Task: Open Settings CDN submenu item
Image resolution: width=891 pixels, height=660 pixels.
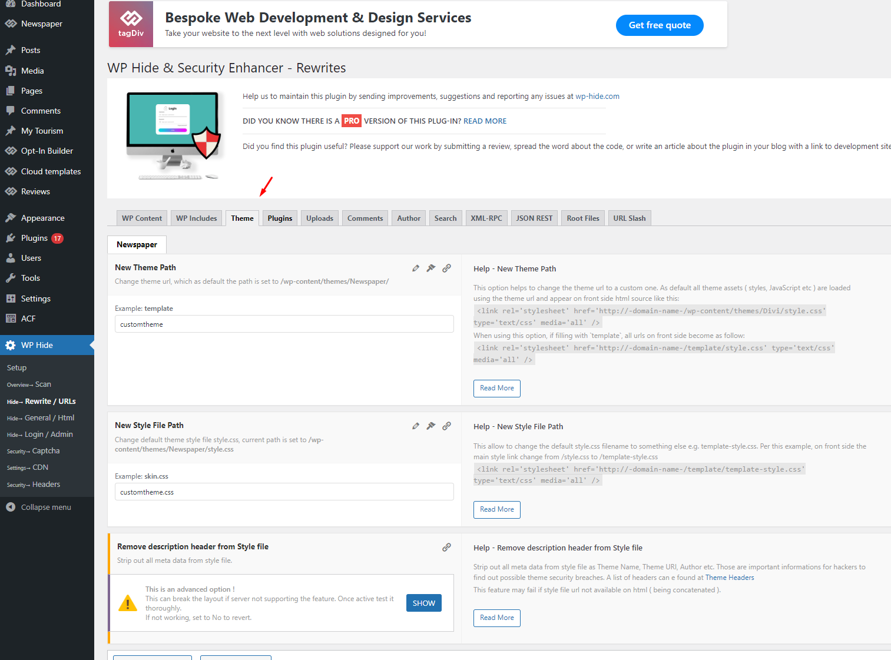Action: tap(28, 467)
